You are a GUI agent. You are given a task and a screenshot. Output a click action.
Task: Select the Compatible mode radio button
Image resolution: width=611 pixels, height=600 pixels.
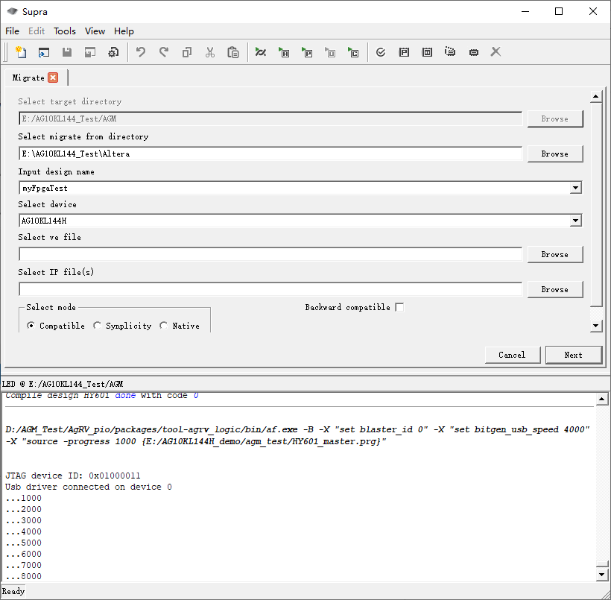click(x=31, y=325)
